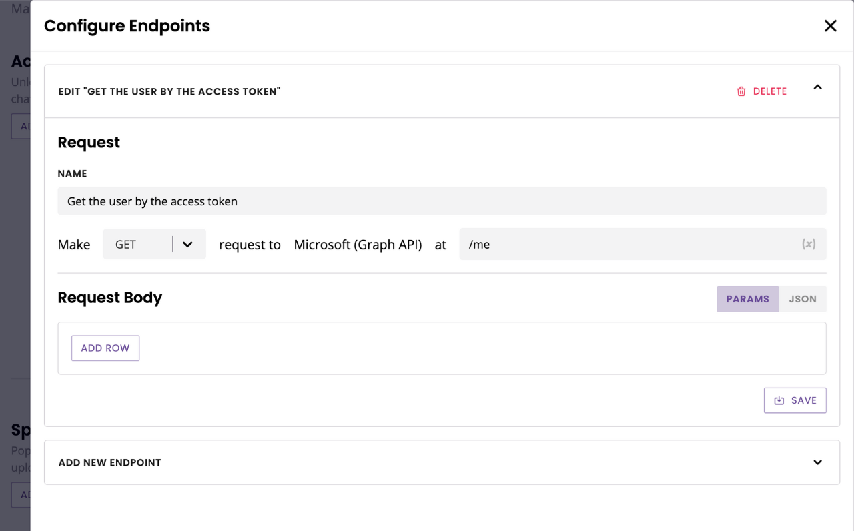Click the save icon inside the SAVE button
The height and width of the screenshot is (531, 854).
(779, 400)
